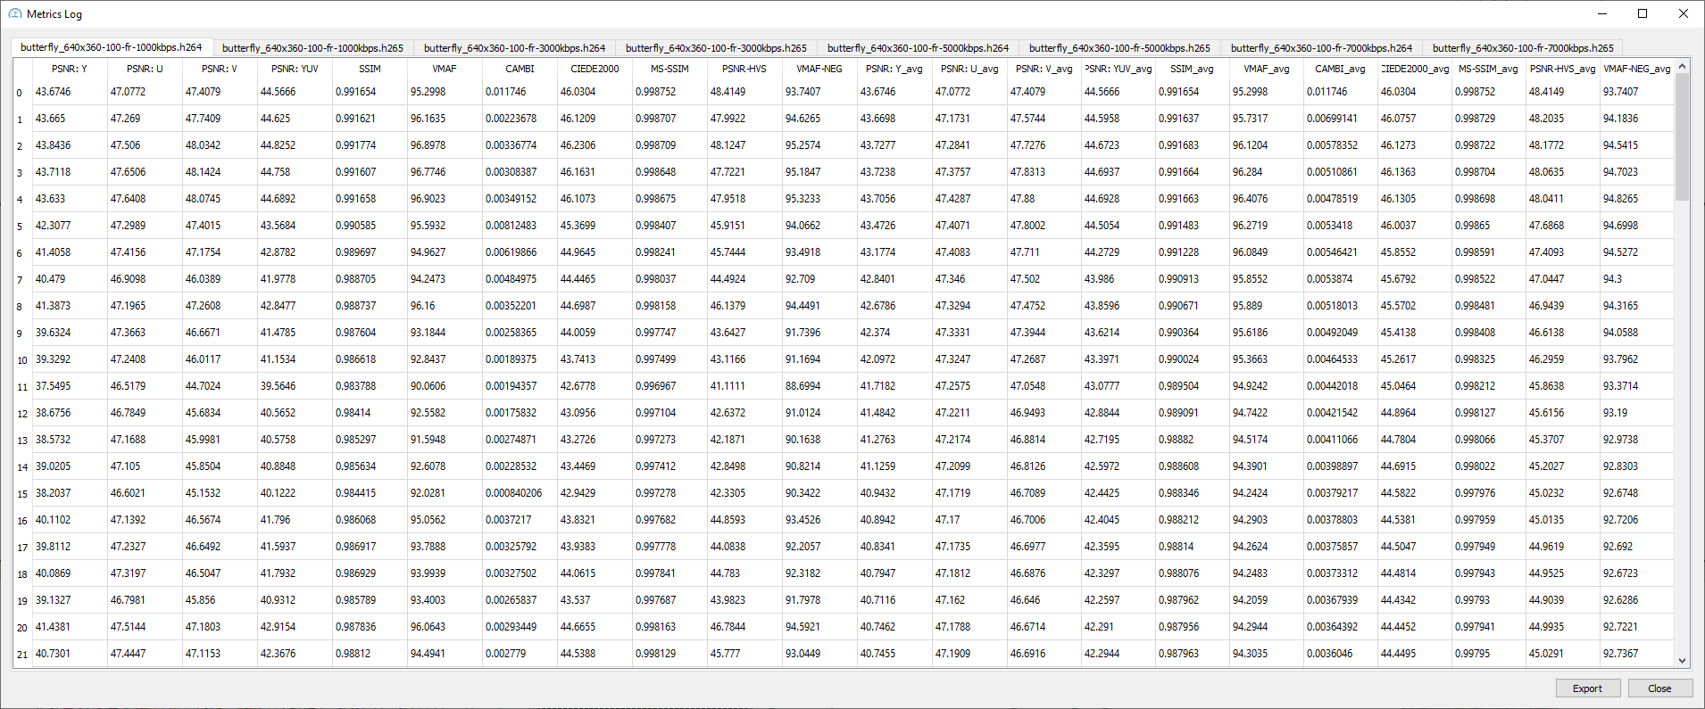Click the vertical scrollbar thumb
This screenshot has width=1705, height=709.
coord(1682,137)
